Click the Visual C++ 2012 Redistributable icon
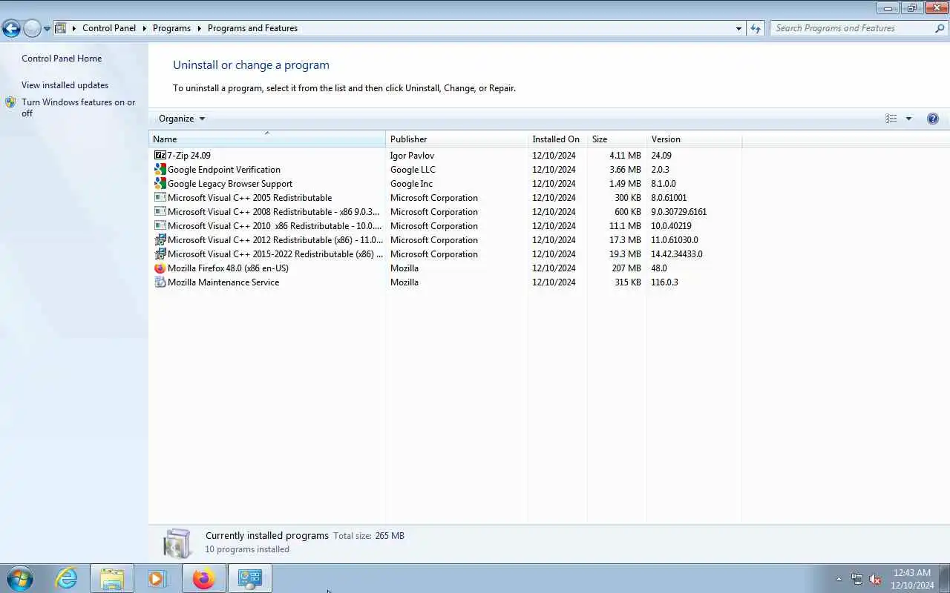Image resolution: width=950 pixels, height=593 pixels. tap(160, 240)
